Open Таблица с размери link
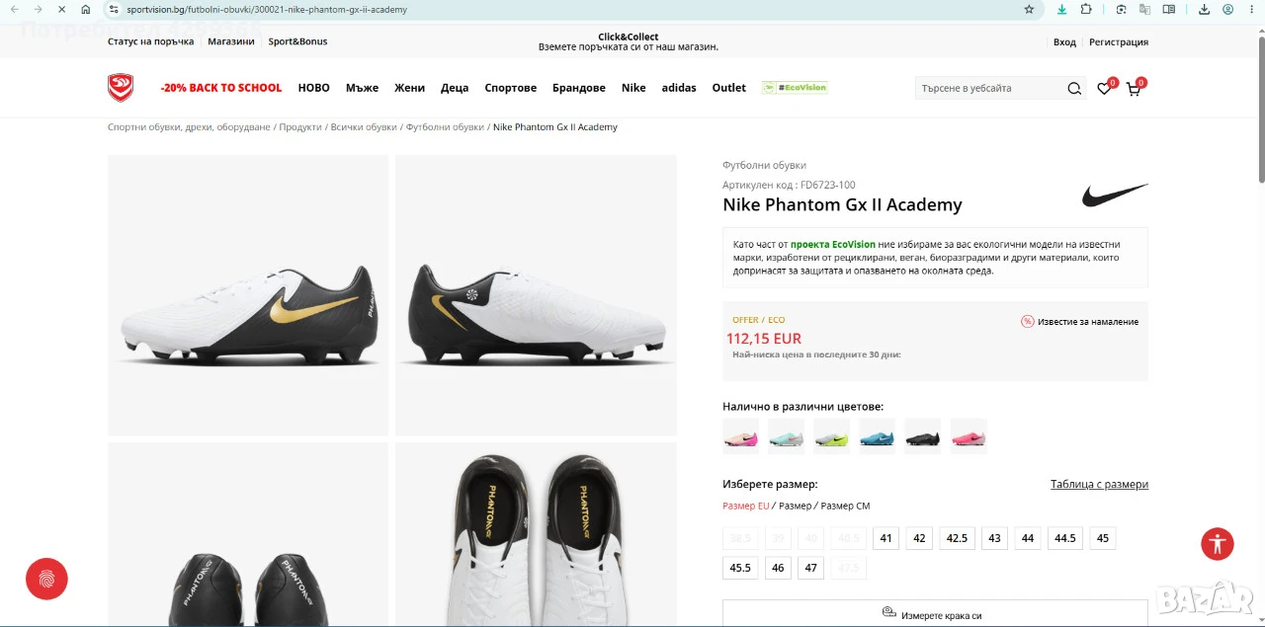 (1099, 484)
